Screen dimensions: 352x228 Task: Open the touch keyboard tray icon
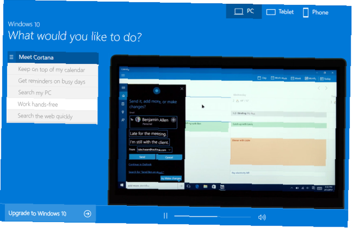click(x=320, y=189)
